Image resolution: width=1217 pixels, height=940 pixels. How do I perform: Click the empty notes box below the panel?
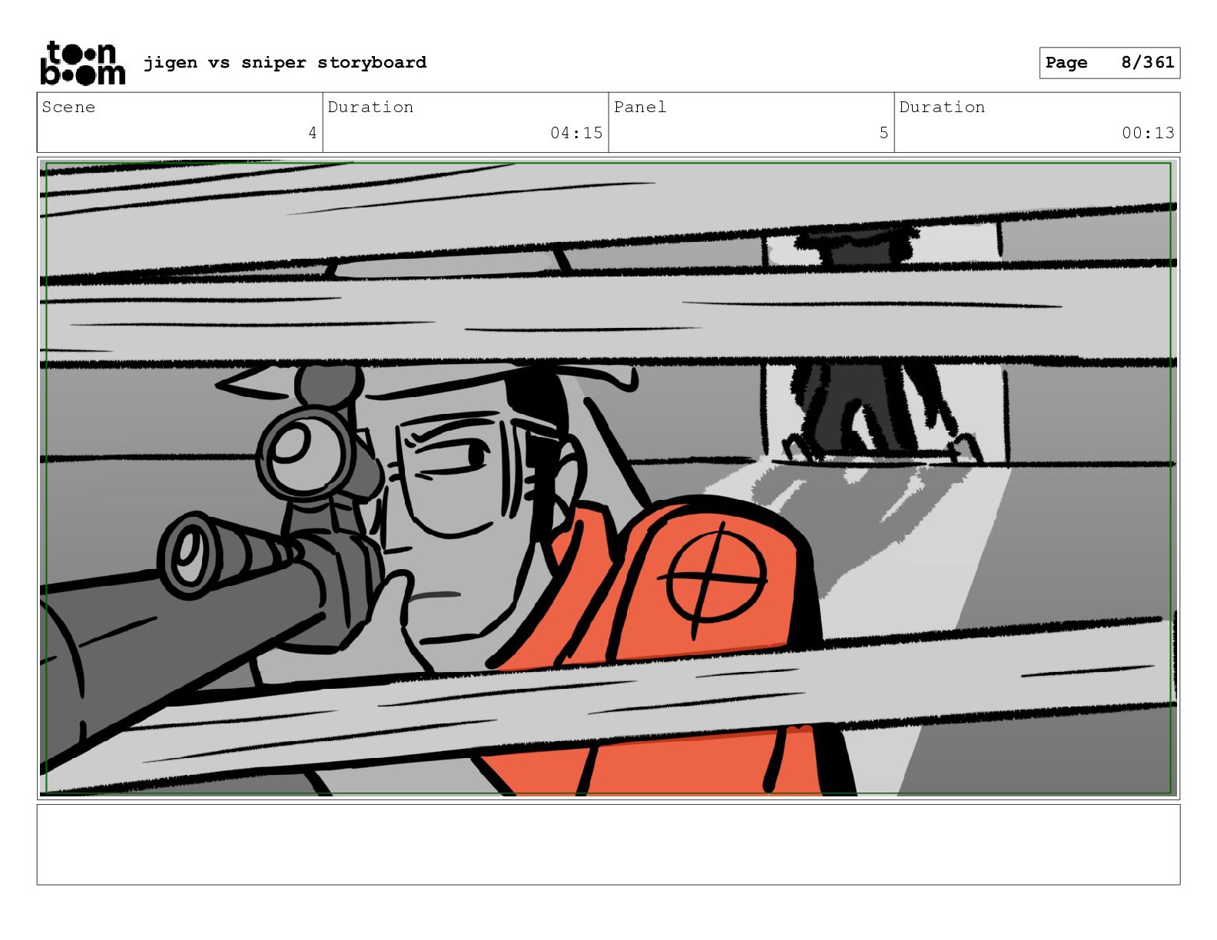point(608,844)
